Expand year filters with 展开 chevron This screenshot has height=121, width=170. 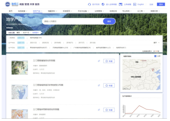coord(157,43)
